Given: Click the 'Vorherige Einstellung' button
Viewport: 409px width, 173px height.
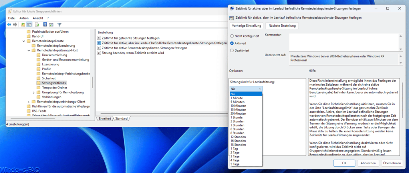Looking at the screenshot, I should (246, 26).
